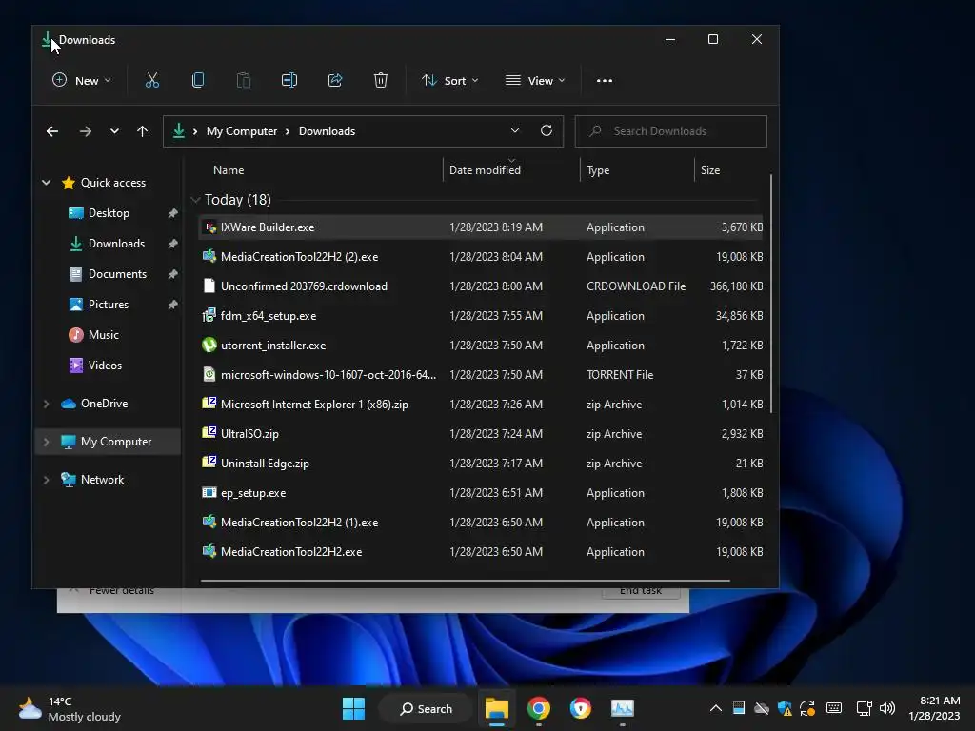Select Documents in Quick access
Screen dimensions: 975x731
tap(117, 274)
